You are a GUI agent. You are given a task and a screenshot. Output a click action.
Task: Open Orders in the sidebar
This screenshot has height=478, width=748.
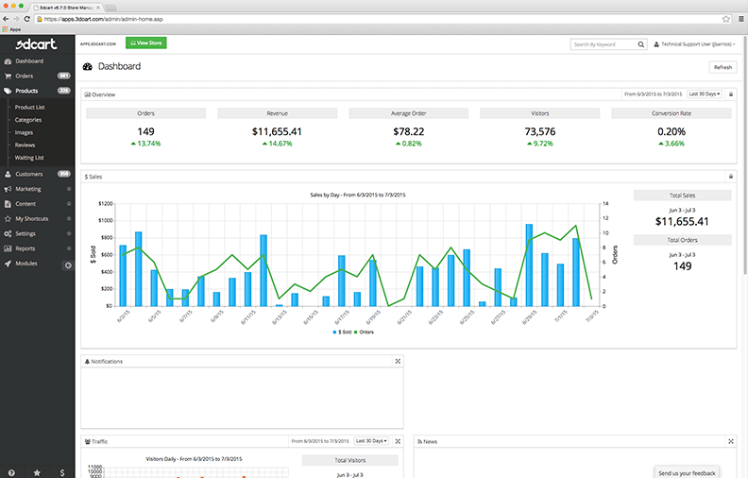coord(24,76)
